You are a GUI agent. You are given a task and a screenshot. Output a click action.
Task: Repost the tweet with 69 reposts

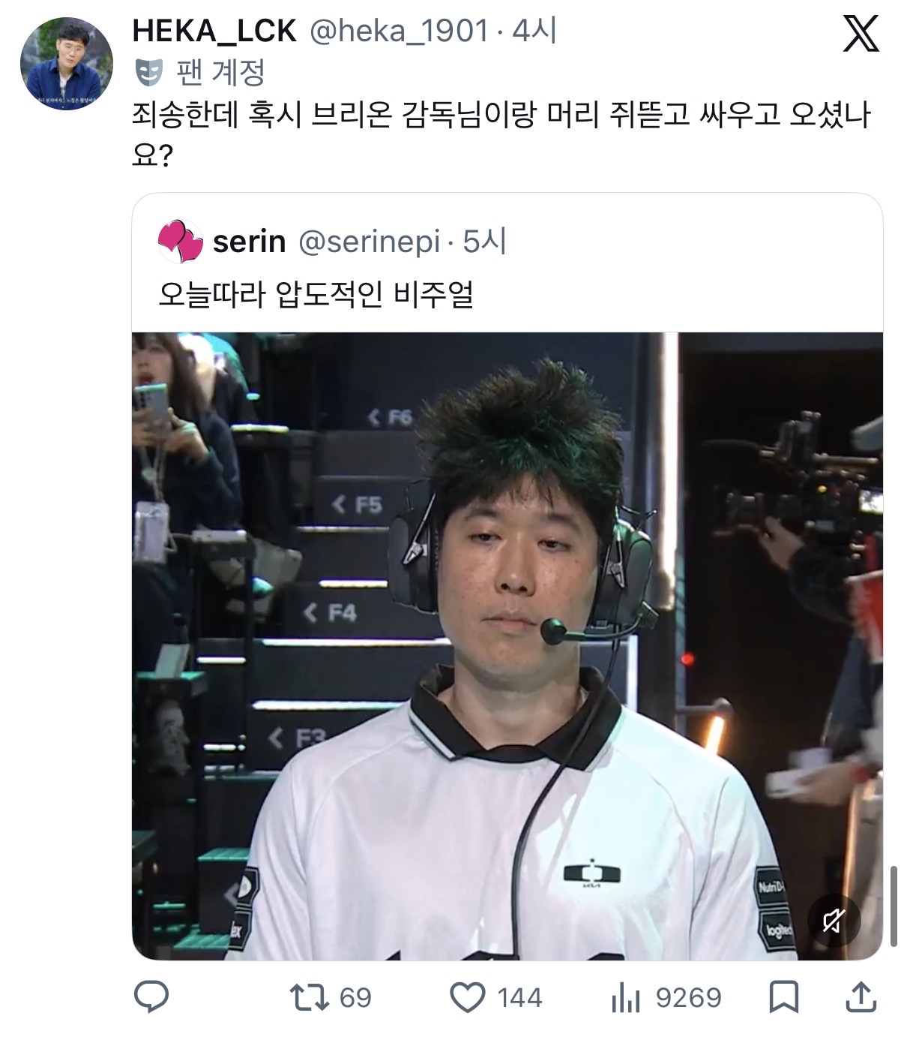[x=331, y=997]
